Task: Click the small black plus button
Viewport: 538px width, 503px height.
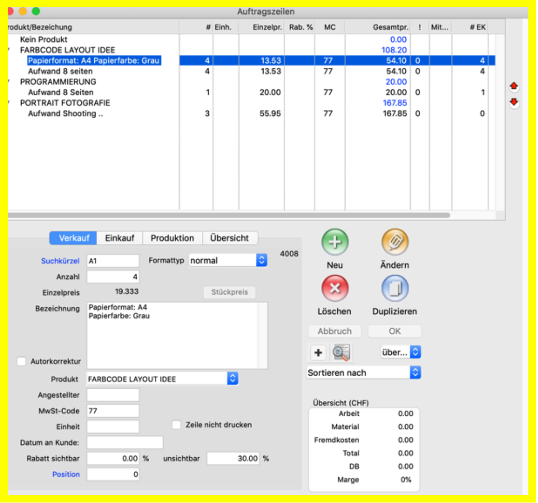Action: (x=318, y=353)
